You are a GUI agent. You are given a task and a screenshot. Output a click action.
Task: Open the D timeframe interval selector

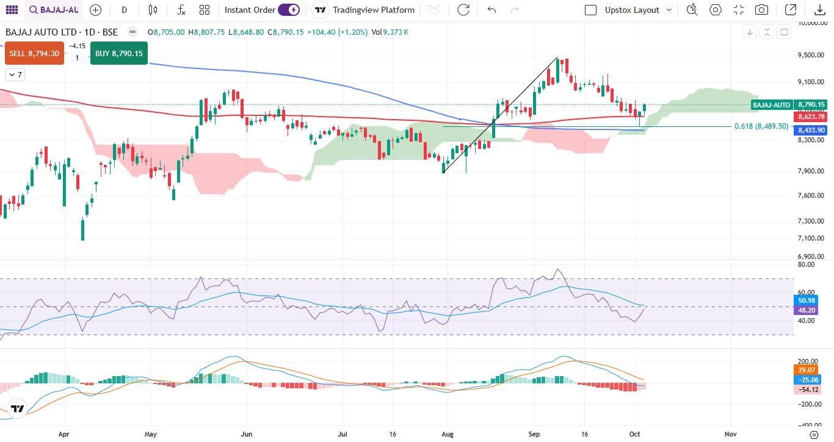click(x=125, y=10)
